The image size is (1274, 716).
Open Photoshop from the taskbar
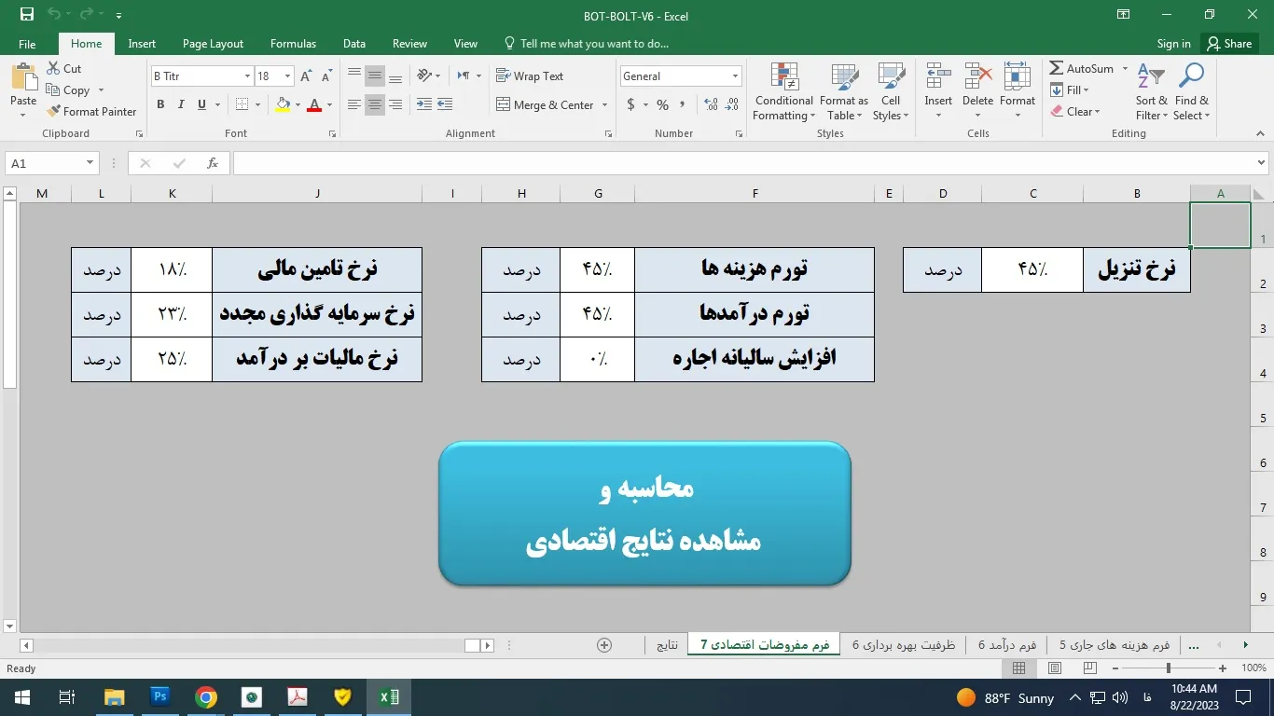(x=160, y=697)
